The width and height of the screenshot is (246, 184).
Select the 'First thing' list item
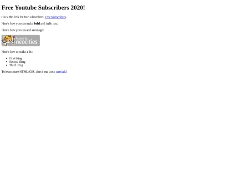pos(15,58)
